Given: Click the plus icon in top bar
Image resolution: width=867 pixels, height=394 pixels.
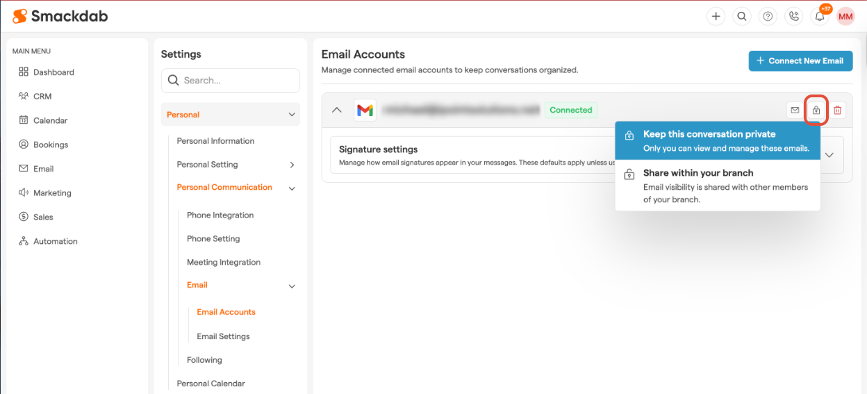Looking at the screenshot, I should tap(716, 17).
